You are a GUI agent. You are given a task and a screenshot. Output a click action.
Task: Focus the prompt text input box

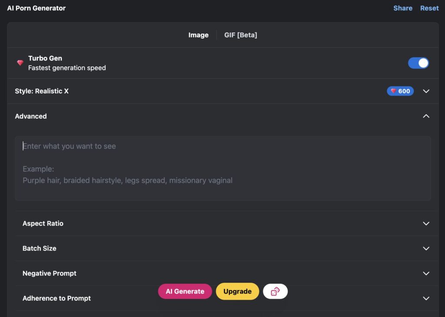click(x=223, y=168)
